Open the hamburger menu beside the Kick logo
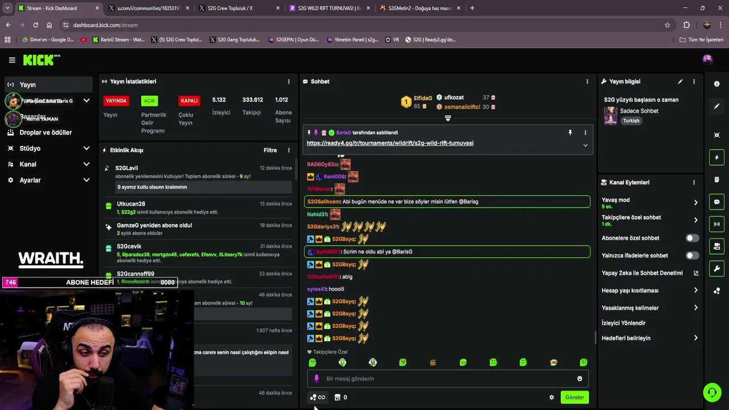The image size is (729, 410). 12,60
